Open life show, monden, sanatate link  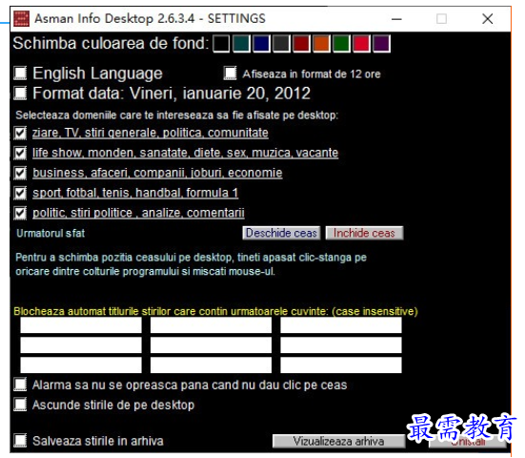[x=185, y=153]
